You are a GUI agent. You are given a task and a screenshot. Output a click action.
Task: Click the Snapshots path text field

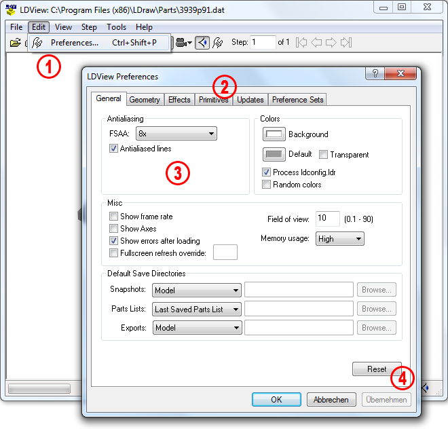[299, 290]
